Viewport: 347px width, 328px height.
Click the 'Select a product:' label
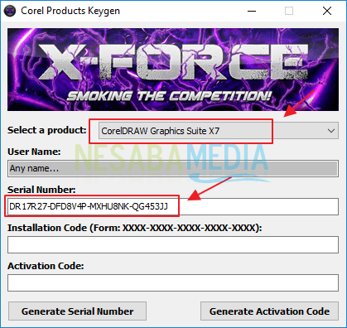47,130
